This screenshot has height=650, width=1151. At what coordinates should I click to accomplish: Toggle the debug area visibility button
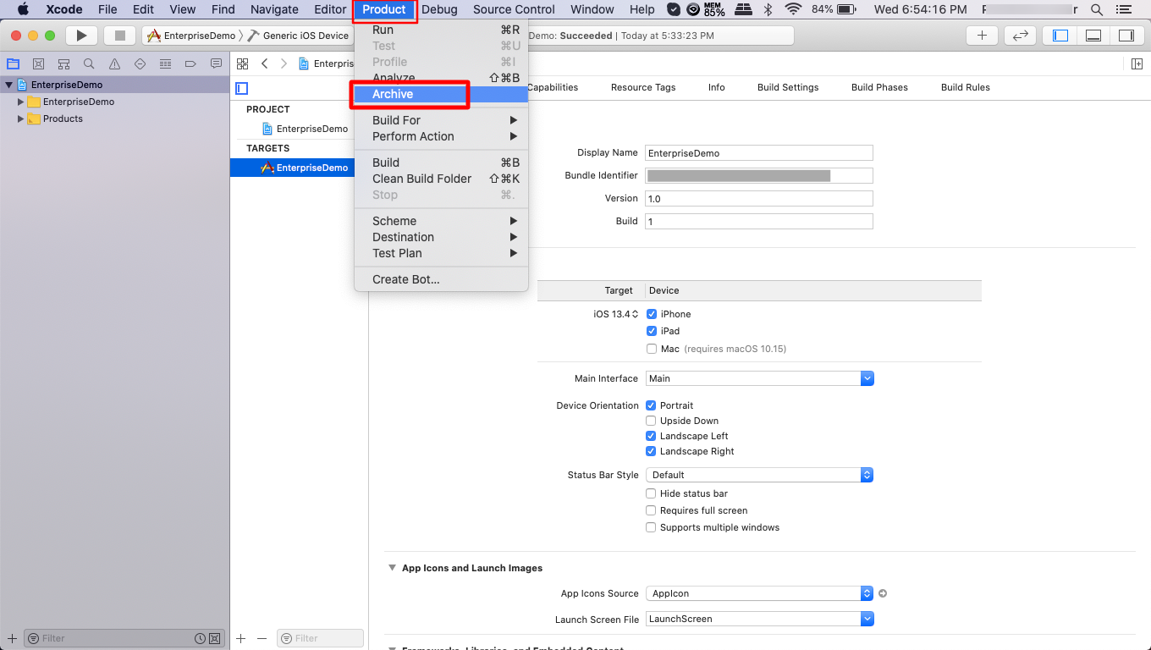click(x=1093, y=36)
